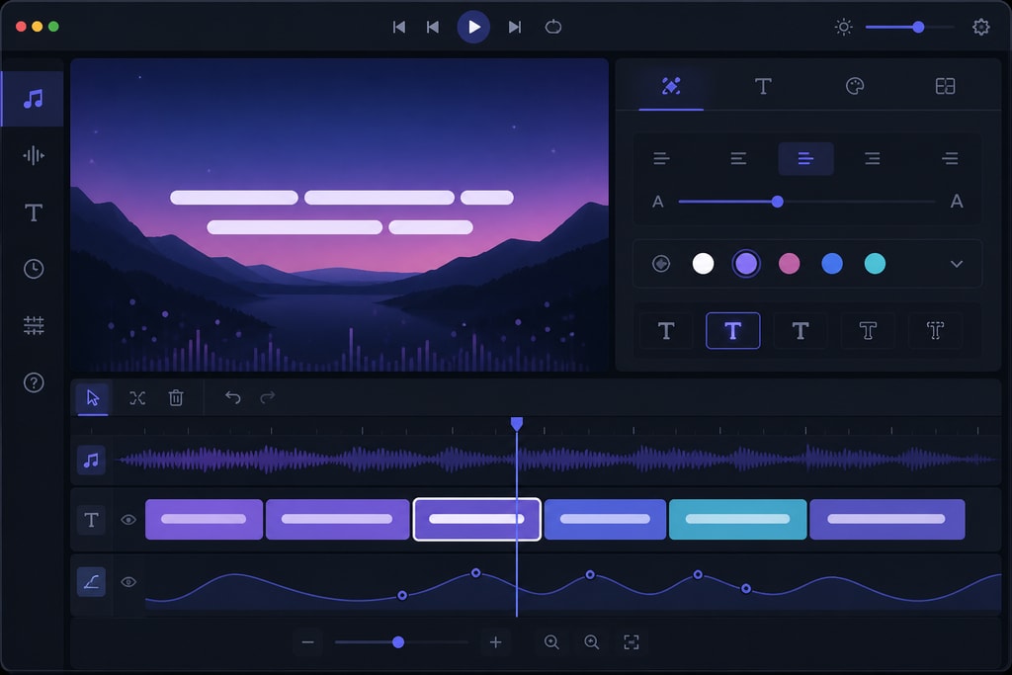Click the audio track music note icon
The height and width of the screenshot is (675, 1012).
coord(91,461)
